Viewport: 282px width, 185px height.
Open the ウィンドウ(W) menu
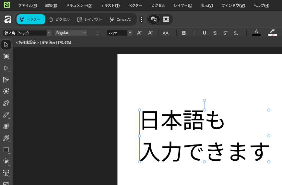[233, 6]
